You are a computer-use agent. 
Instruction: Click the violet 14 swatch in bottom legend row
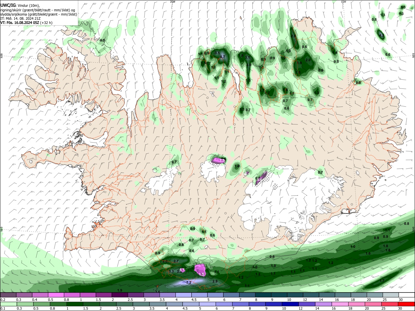324,304
